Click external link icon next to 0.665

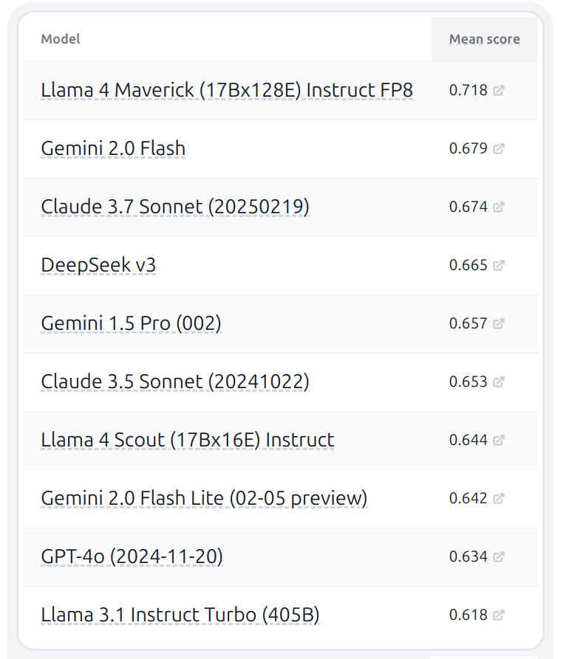click(x=499, y=266)
